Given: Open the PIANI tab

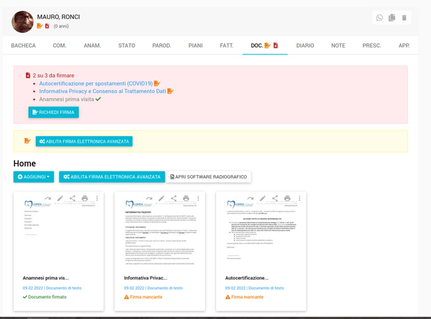Looking at the screenshot, I should click(x=195, y=46).
